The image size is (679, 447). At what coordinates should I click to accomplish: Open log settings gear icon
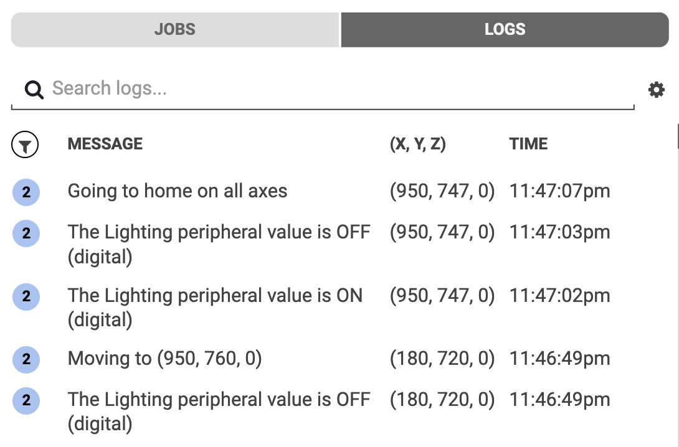(x=656, y=90)
